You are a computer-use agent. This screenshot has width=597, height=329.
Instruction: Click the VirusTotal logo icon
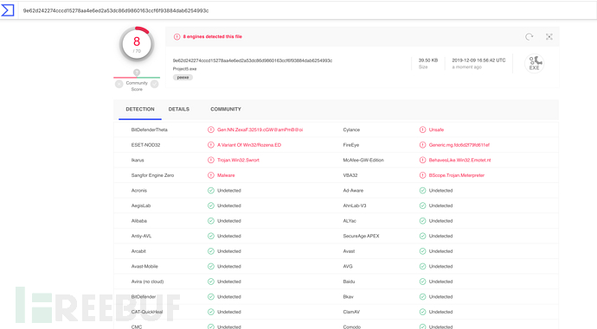tap(8, 10)
